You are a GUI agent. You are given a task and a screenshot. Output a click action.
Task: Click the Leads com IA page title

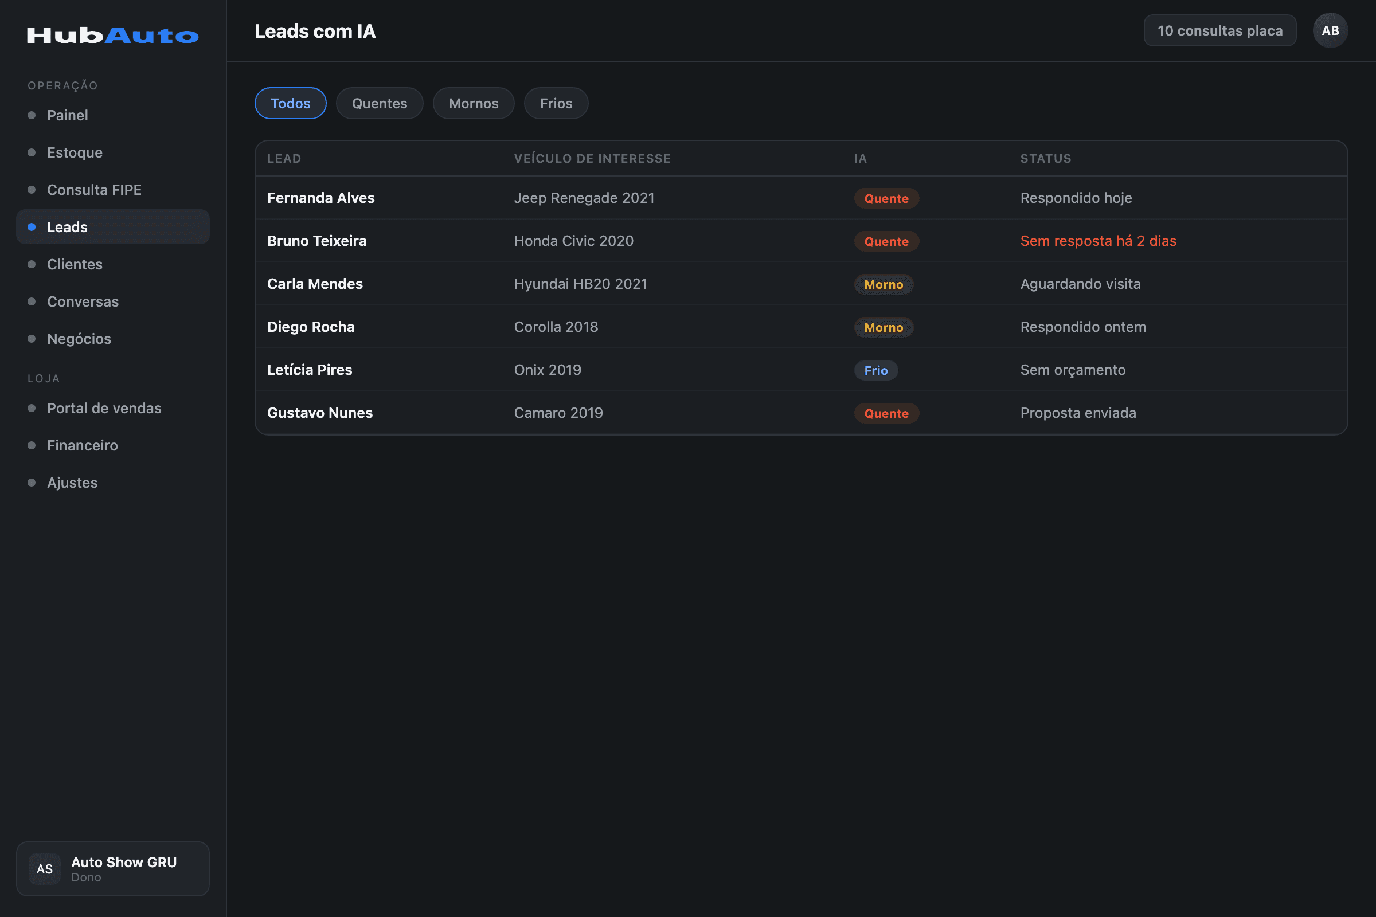pos(315,31)
